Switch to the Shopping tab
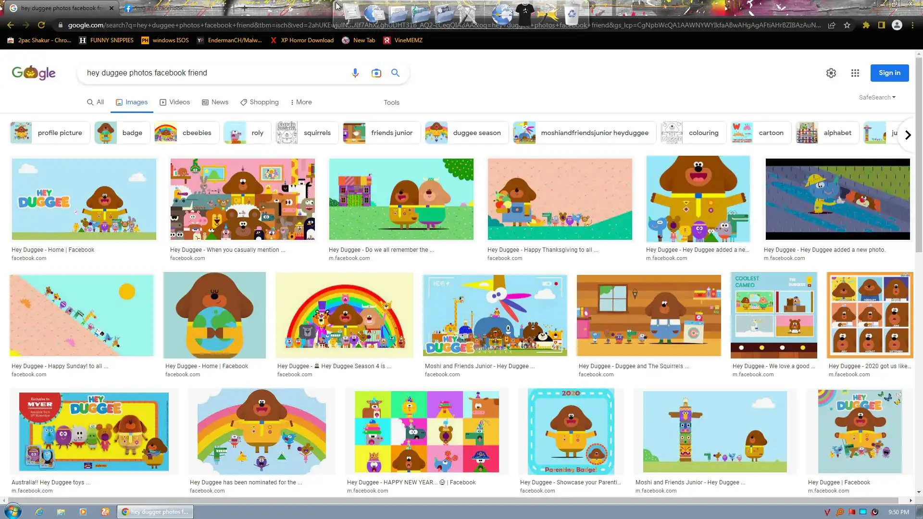The image size is (923, 519). [260, 102]
